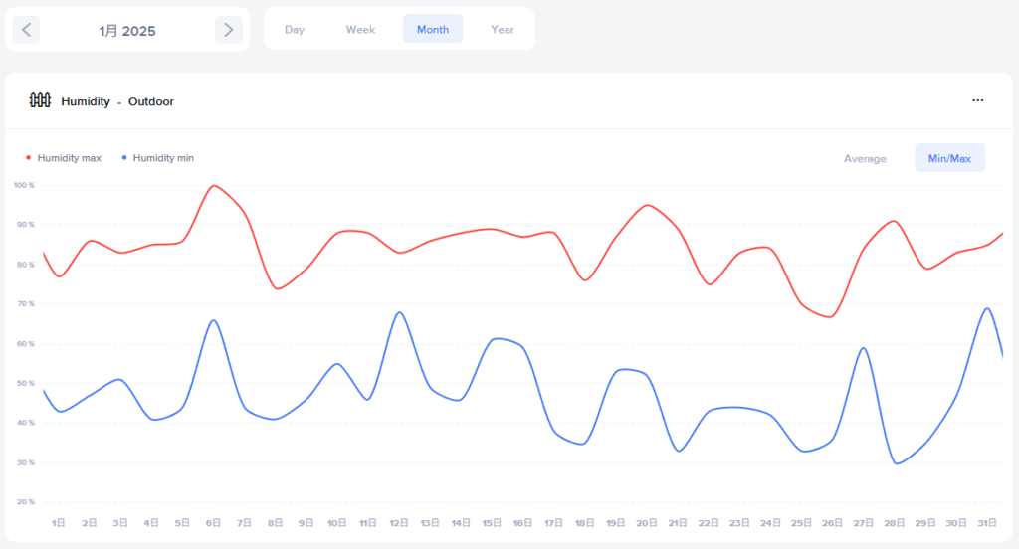Viewport: 1019px width, 549px height.
Task: Click the 28日 label on the x-axis
Action: pyautogui.click(x=895, y=522)
